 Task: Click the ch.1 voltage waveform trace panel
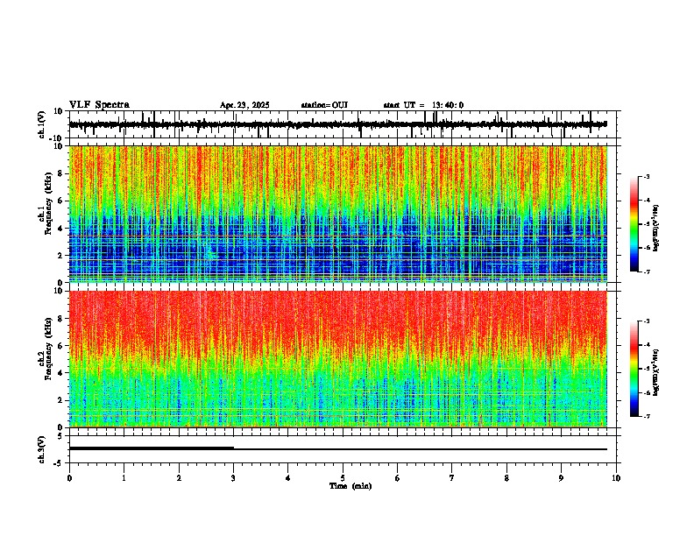pyautogui.click(x=343, y=124)
